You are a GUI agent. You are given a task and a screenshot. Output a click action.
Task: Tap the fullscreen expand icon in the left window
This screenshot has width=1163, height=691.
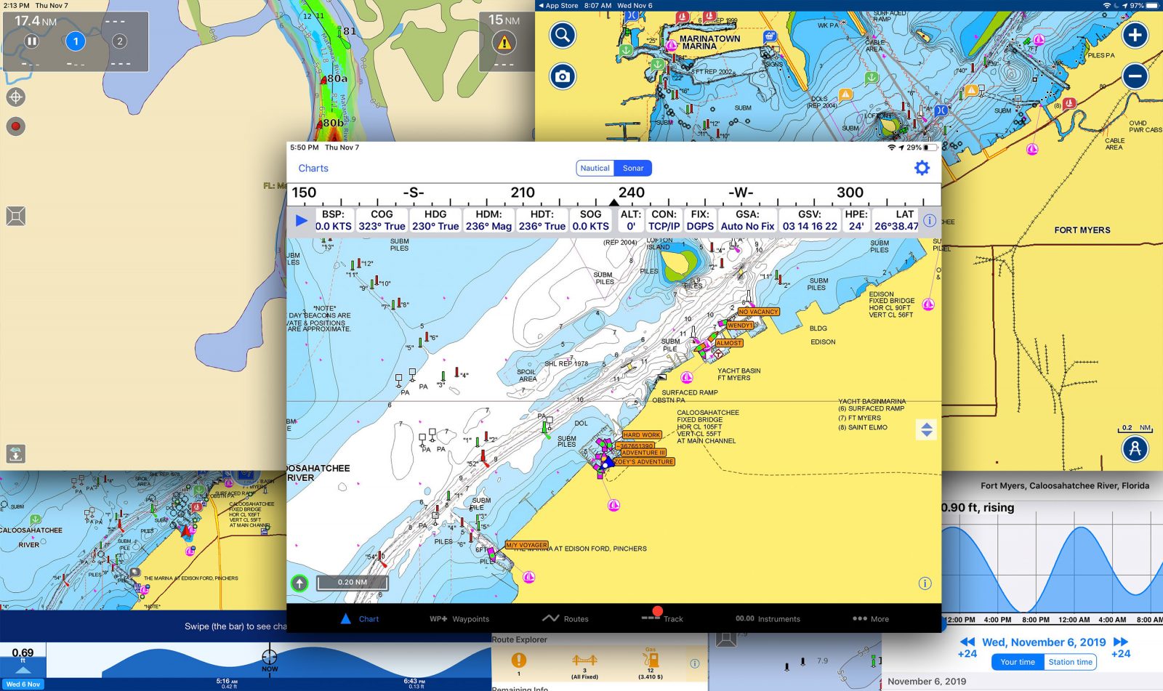(x=15, y=216)
